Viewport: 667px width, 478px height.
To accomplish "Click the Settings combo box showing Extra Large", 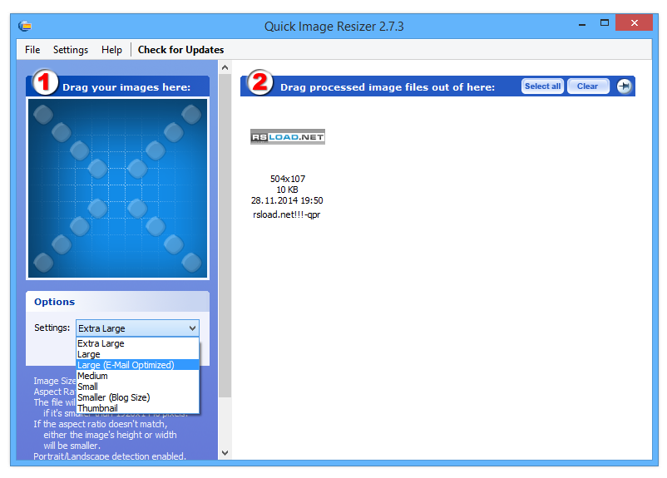I will [x=137, y=328].
